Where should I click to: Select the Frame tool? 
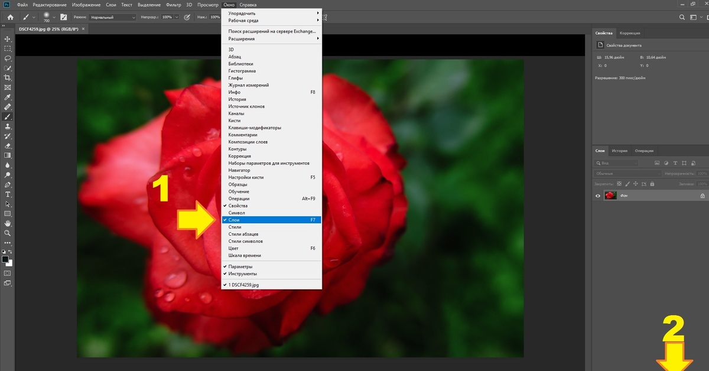[8, 87]
